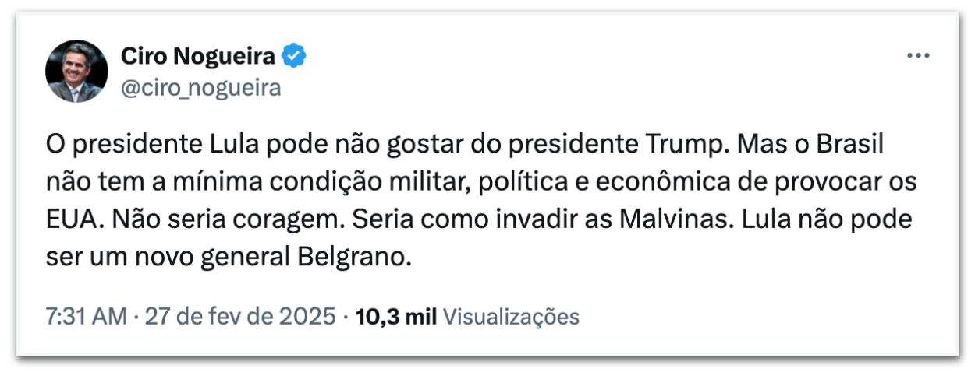Click the blue verified badge
Screen dimensions: 975x372
point(295,56)
